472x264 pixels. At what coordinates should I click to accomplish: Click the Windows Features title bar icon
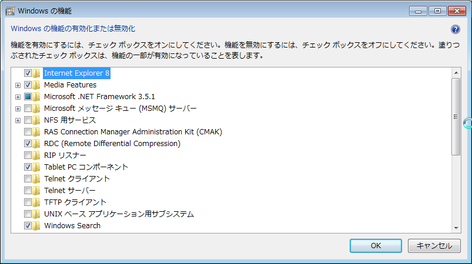click(x=10, y=11)
